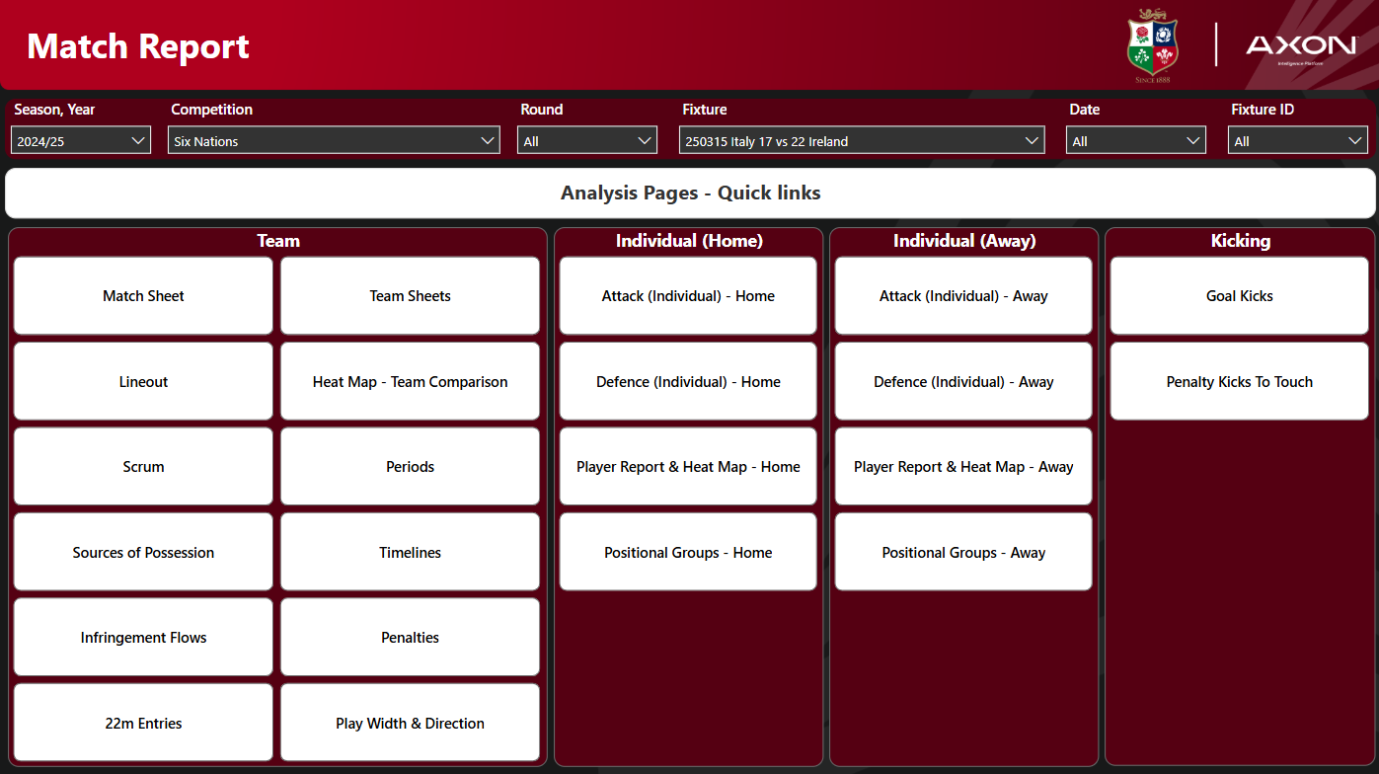
Task: View Heat Map - Team Comparison
Action: coord(410,381)
